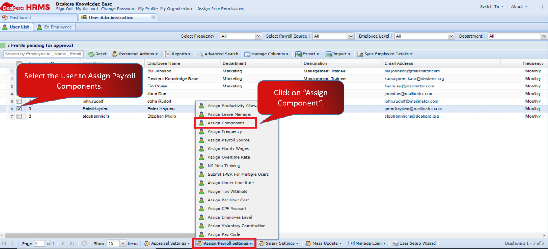
Task: Click the User Setup Wizard icon button
Action: [414, 243]
